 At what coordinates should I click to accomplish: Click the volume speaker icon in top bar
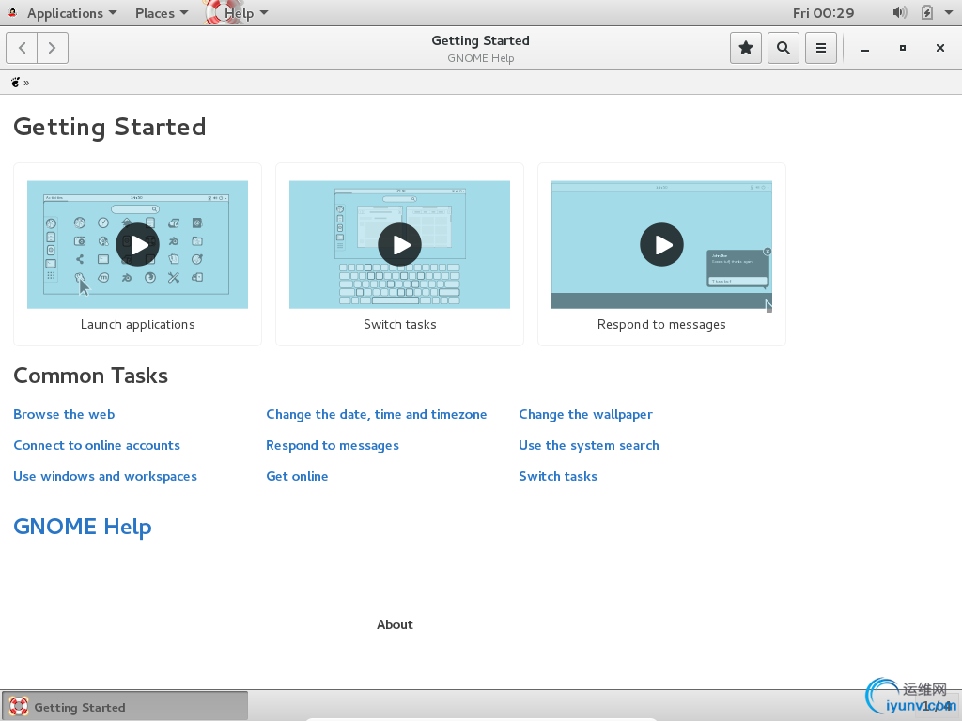point(899,13)
